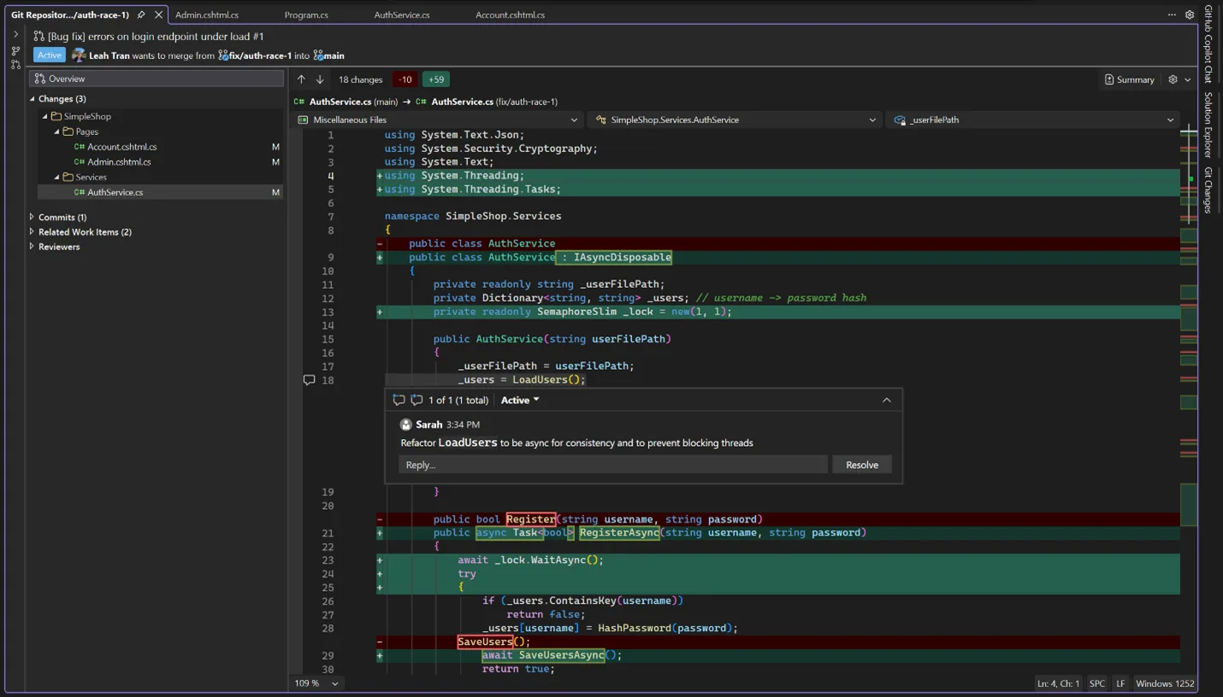
Task: Go to previous change with up arrow
Action: [301, 79]
